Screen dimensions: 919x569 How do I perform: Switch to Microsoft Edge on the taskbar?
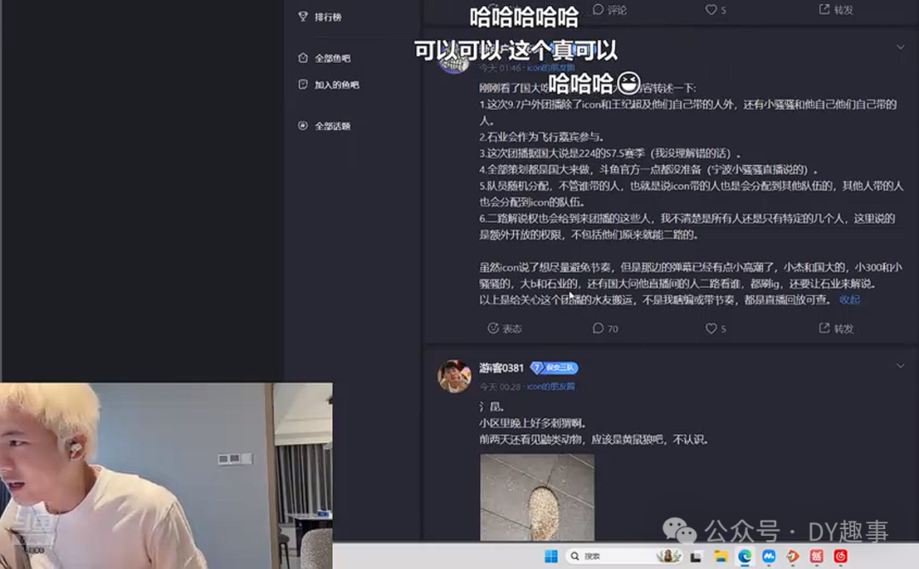coord(745,556)
